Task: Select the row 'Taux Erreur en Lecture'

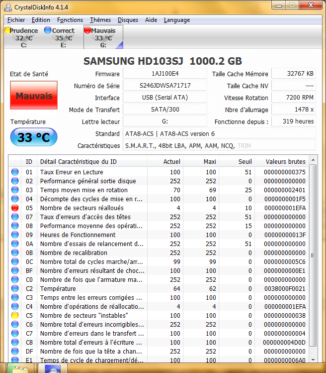Action: point(159,172)
